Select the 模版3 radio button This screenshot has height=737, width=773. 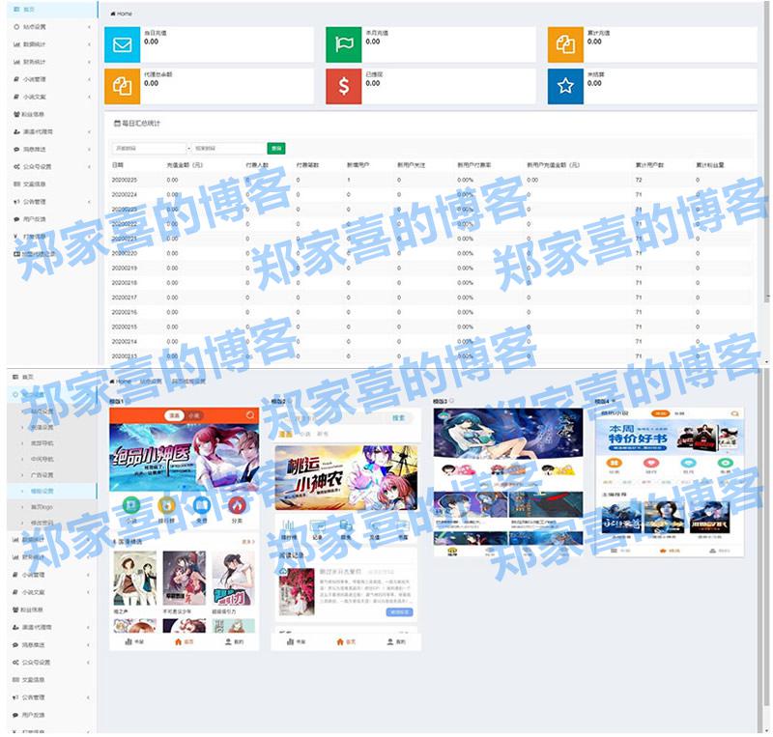(451, 401)
